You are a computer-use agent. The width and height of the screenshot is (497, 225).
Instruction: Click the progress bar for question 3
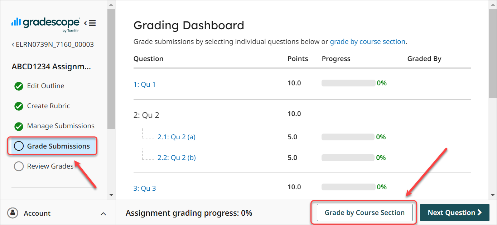click(x=348, y=187)
